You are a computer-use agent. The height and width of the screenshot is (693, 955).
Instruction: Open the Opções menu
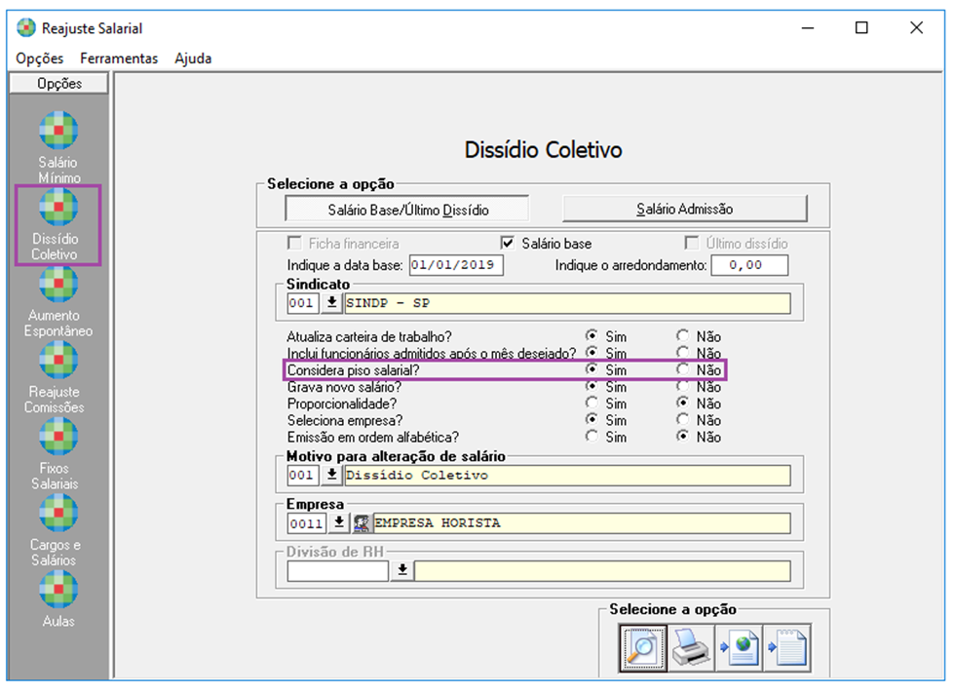[40, 58]
